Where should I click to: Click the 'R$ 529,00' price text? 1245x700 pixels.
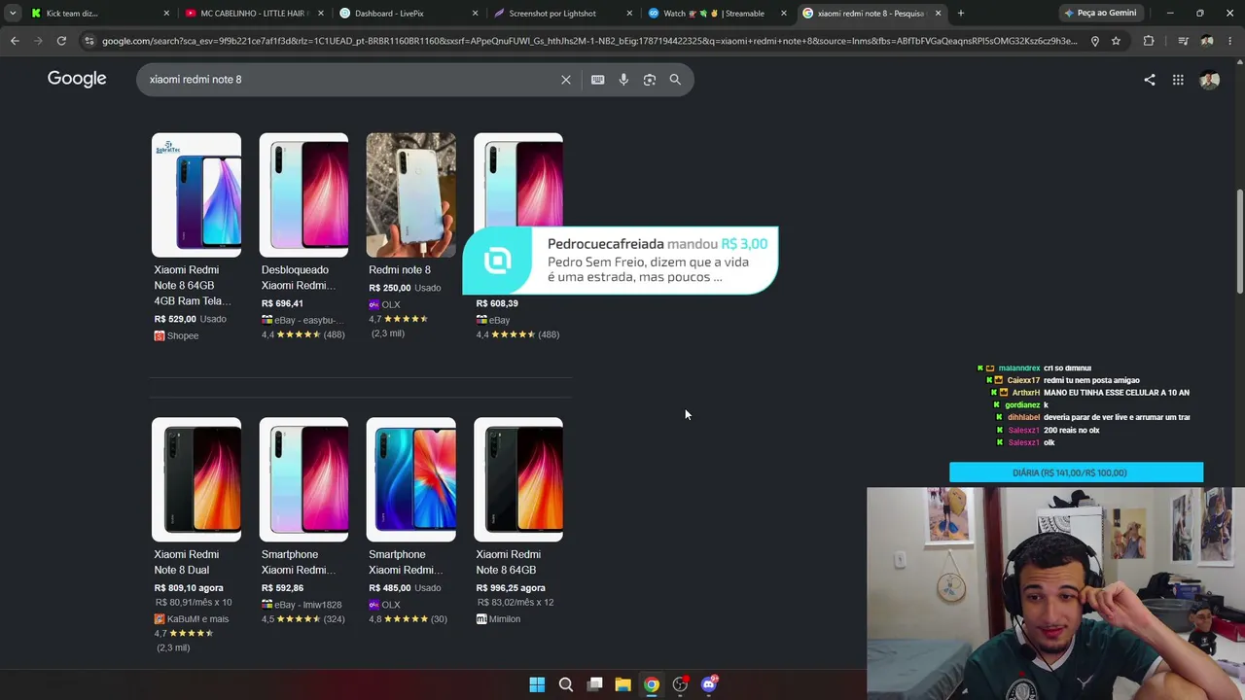pyautogui.click(x=175, y=319)
